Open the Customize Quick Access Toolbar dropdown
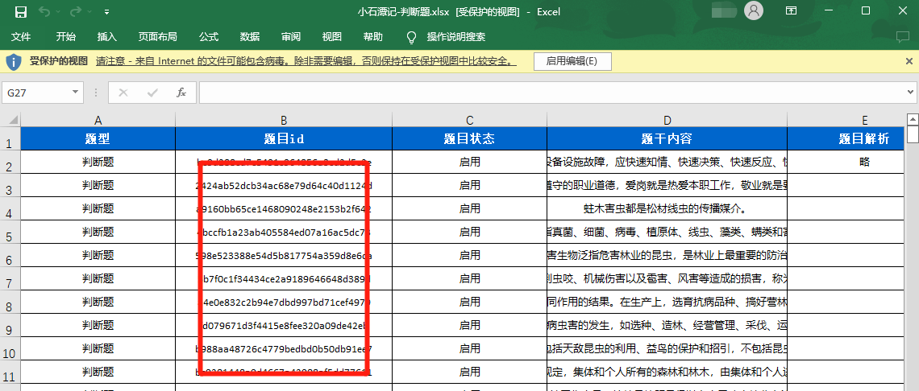919x391 pixels. (x=107, y=12)
